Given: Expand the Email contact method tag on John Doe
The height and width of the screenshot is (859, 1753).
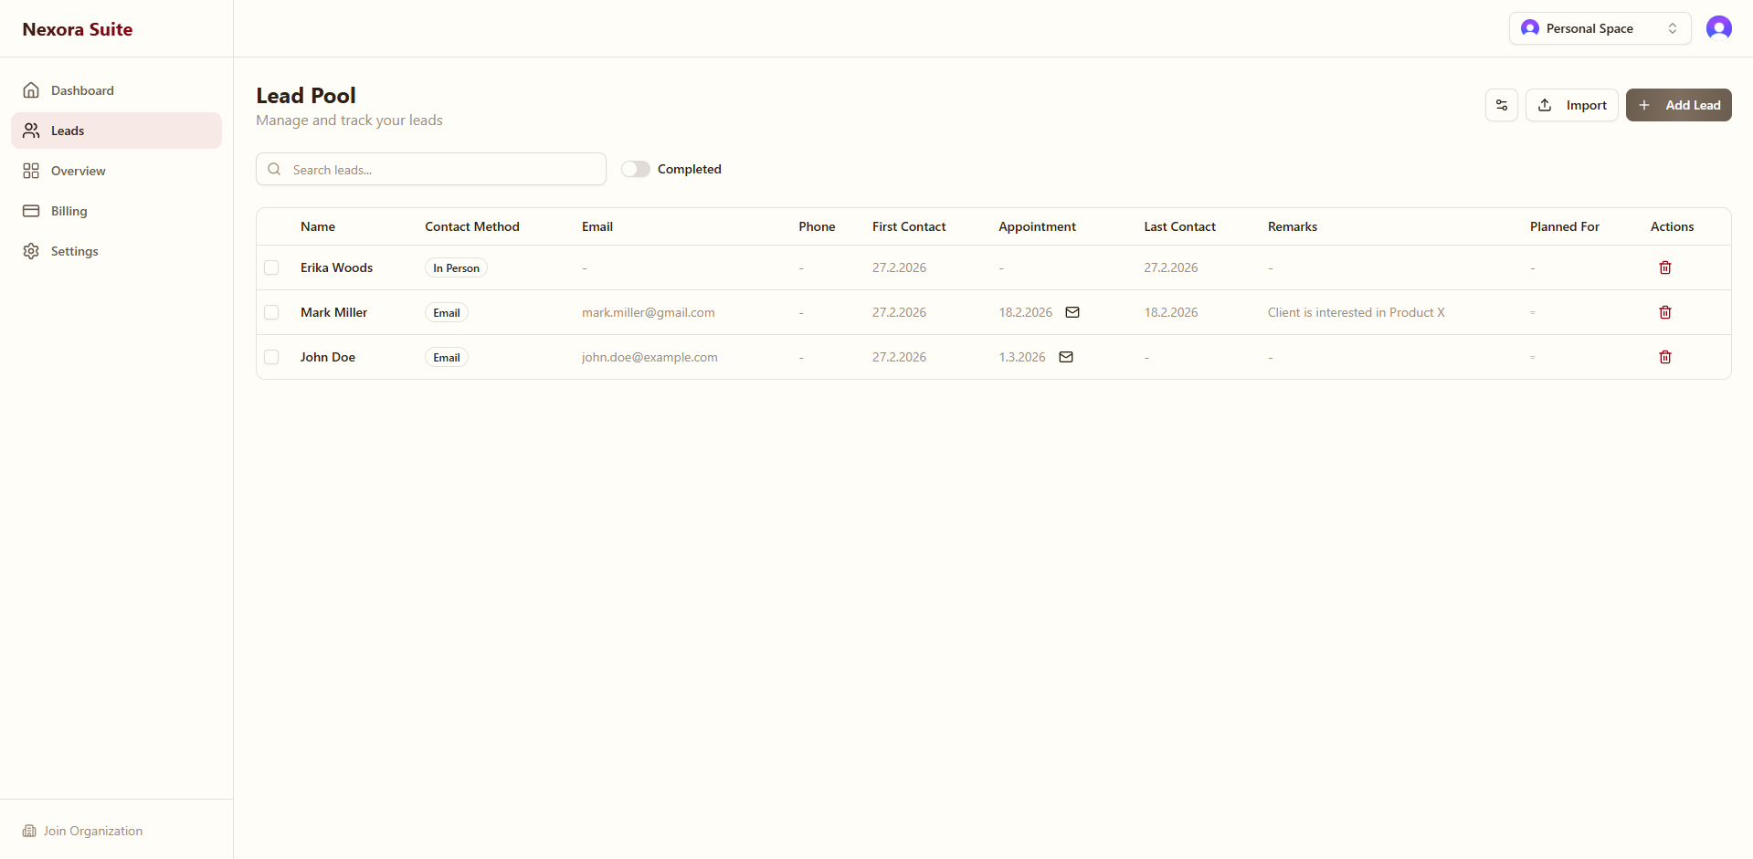Looking at the screenshot, I should (446, 357).
